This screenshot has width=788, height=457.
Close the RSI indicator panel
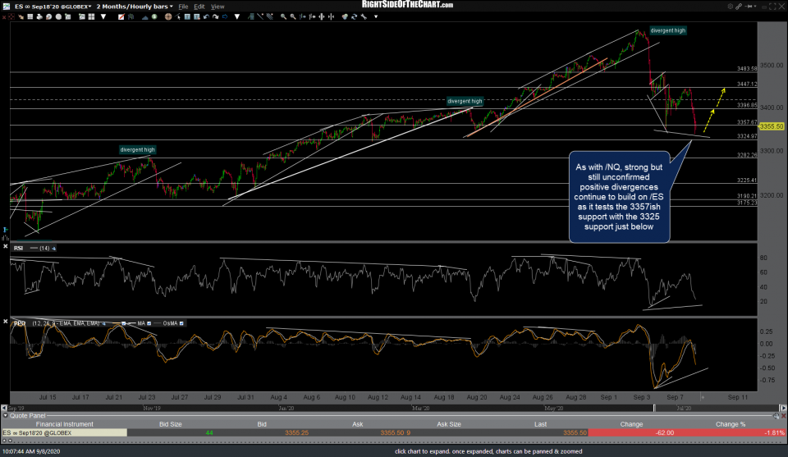5,247
